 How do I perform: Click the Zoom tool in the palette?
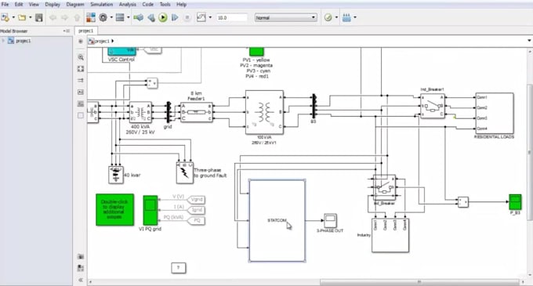click(81, 57)
